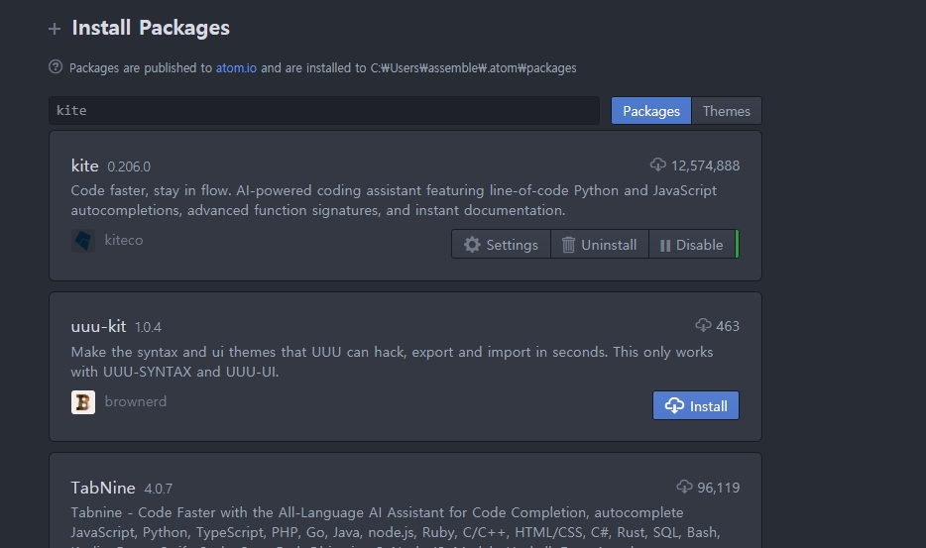This screenshot has width=926, height=548.
Task: Click the kiteco author avatar
Action: (83, 241)
